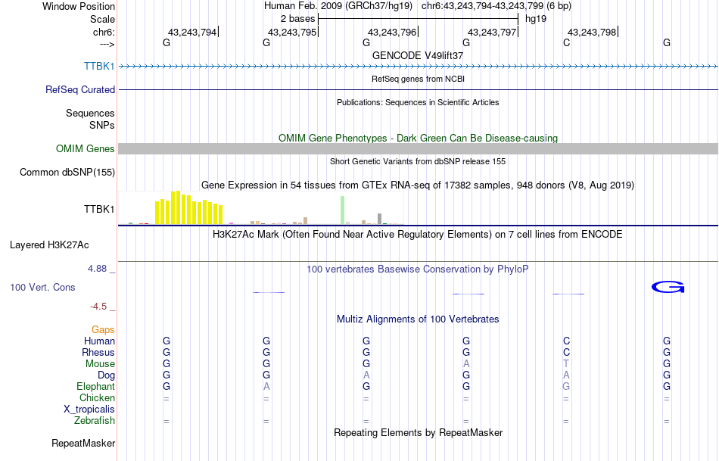
Task: Click the RefSeq genes from NCBI title
Action: pos(418,79)
